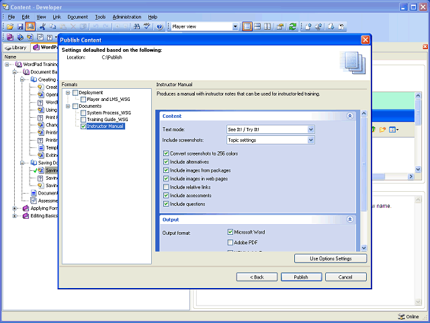Click the Cut scissors icon

pos(42,27)
